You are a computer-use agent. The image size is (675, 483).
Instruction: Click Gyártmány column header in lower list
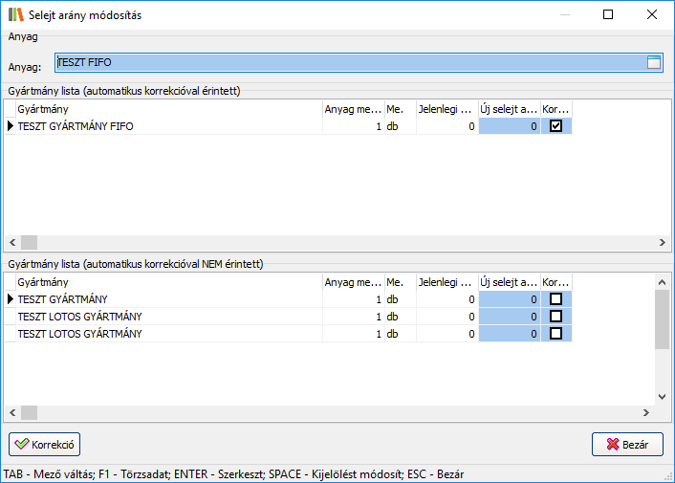coord(167,282)
